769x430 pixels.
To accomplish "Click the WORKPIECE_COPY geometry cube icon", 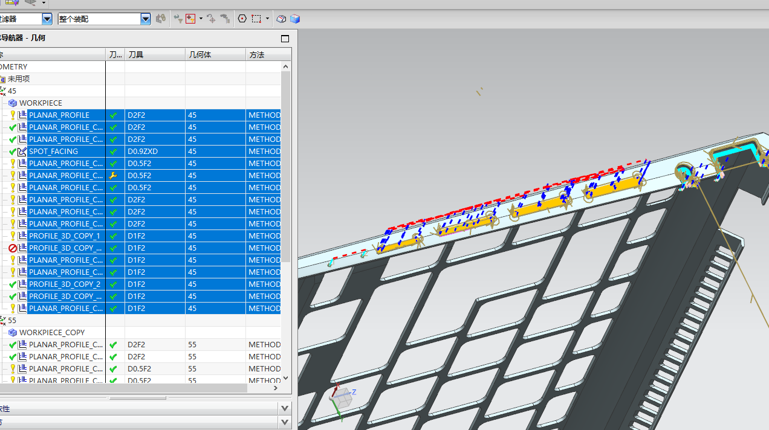I will tap(13, 333).
